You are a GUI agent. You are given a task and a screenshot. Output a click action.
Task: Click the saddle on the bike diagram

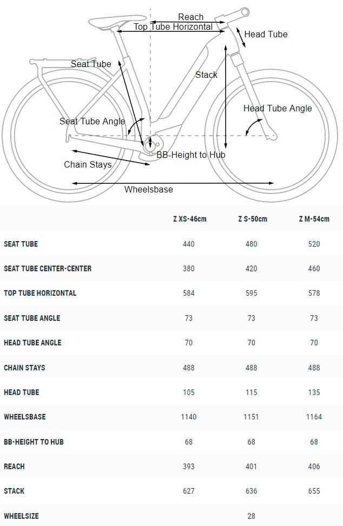[117, 22]
